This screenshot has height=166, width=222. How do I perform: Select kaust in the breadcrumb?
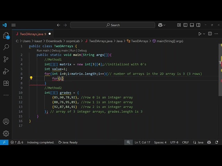tap(38, 41)
